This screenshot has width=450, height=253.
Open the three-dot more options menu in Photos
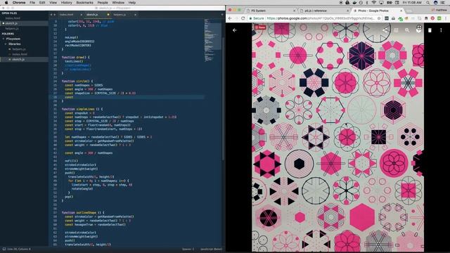point(441,30)
